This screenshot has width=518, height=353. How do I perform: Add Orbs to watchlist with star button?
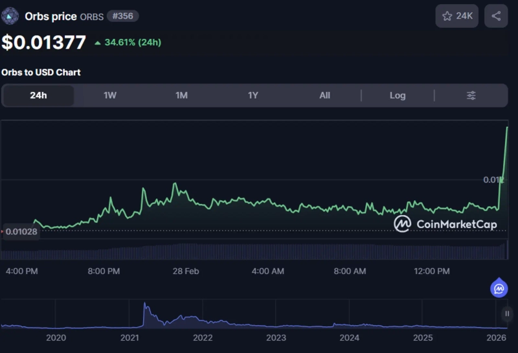(456, 16)
